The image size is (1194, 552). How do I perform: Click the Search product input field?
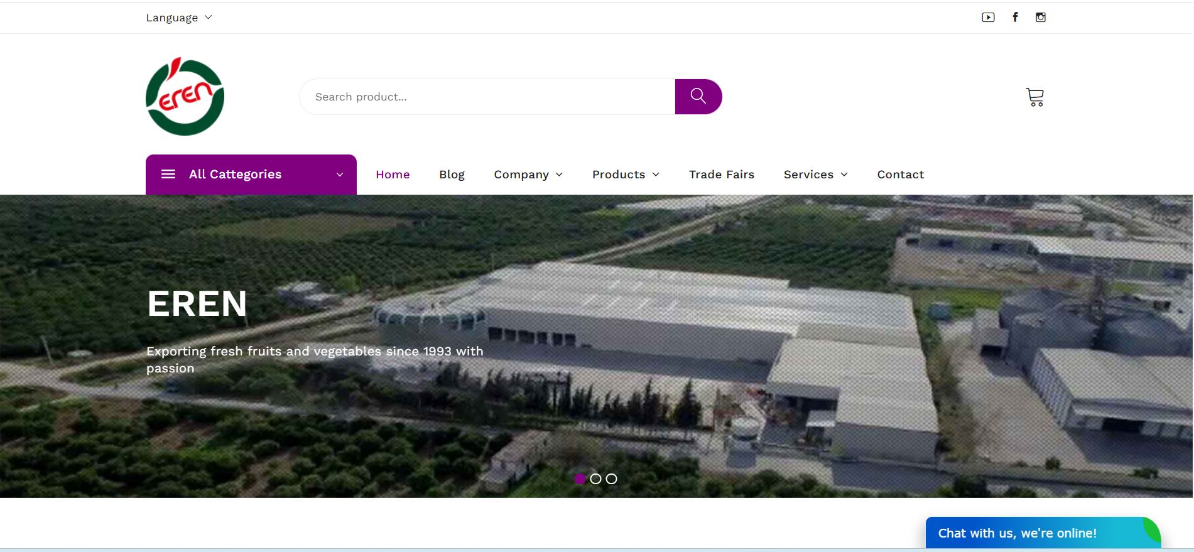(x=487, y=97)
